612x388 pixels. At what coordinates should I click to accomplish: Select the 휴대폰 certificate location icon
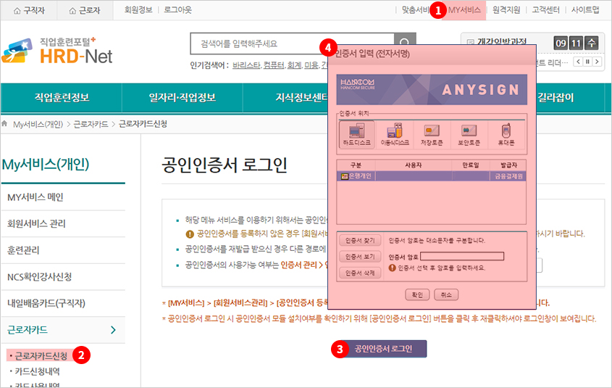(x=506, y=134)
